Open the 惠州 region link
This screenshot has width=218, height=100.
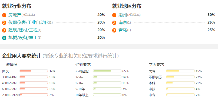[123, 15]
